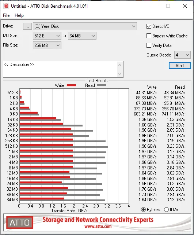194x235 pixels.
Task: Select the IO/s radio button
Action: point(166,210)
